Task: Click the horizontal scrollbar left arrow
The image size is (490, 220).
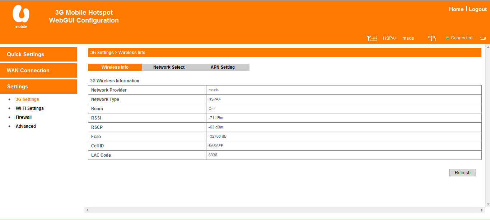Action: coord(87,210)
